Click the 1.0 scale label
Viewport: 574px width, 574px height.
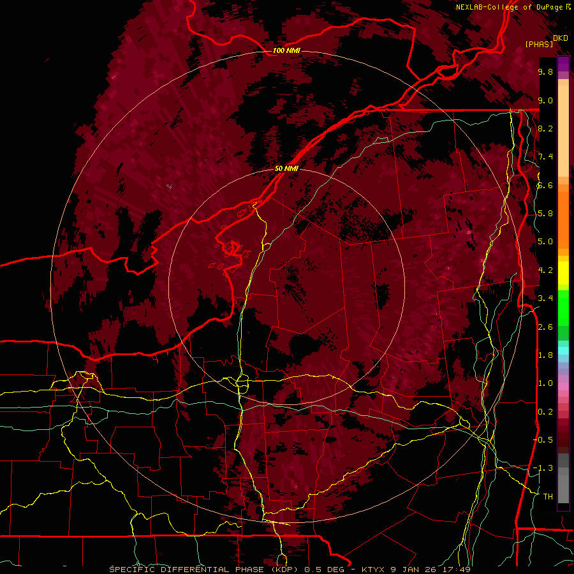pos(545,383)
